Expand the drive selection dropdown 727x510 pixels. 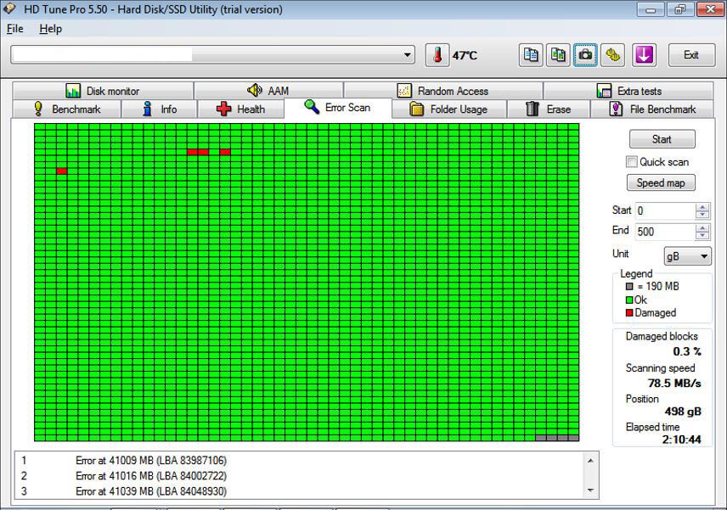tap(407, 54)
